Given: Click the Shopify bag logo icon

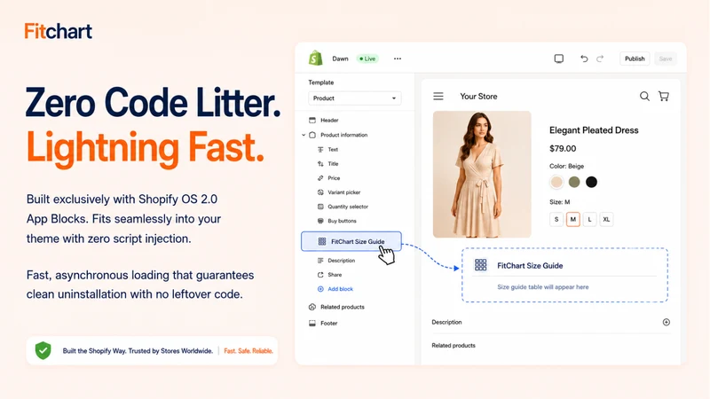Looking at the screenshot, I should (315, 59).
